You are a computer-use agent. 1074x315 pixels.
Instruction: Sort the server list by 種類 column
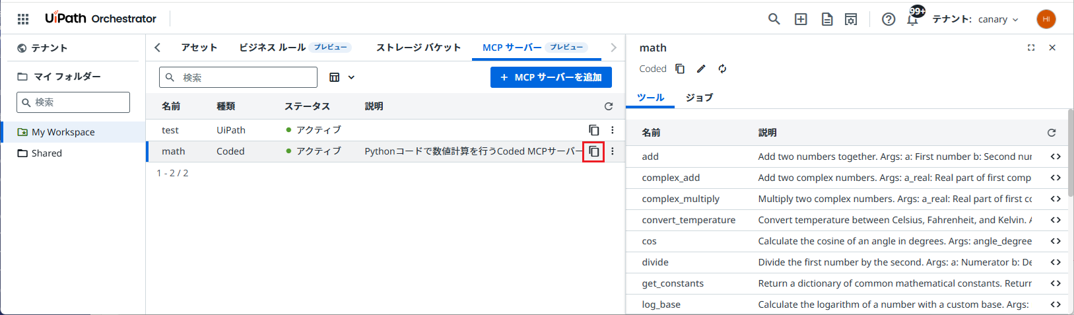(x=226, y=106)
